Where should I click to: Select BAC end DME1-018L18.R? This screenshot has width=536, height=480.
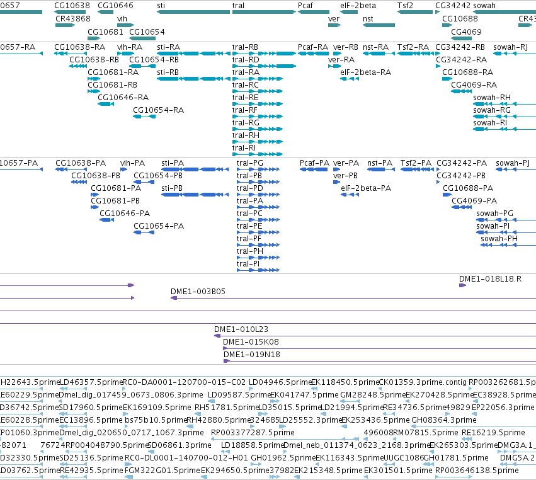(462, 285)
